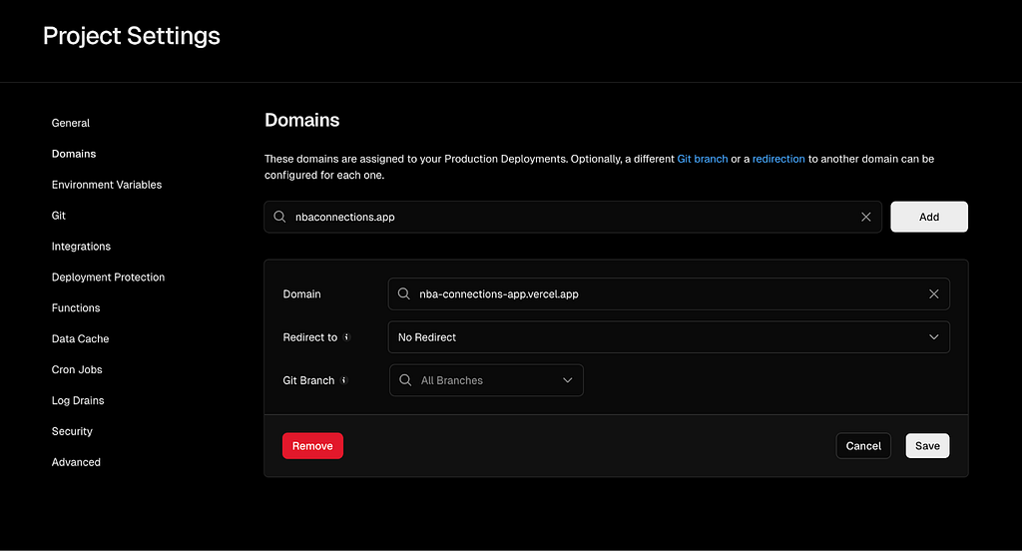Open Deployment Protection settings
Viewport: 1022px width, 551px height.
[x=108, y=277]
